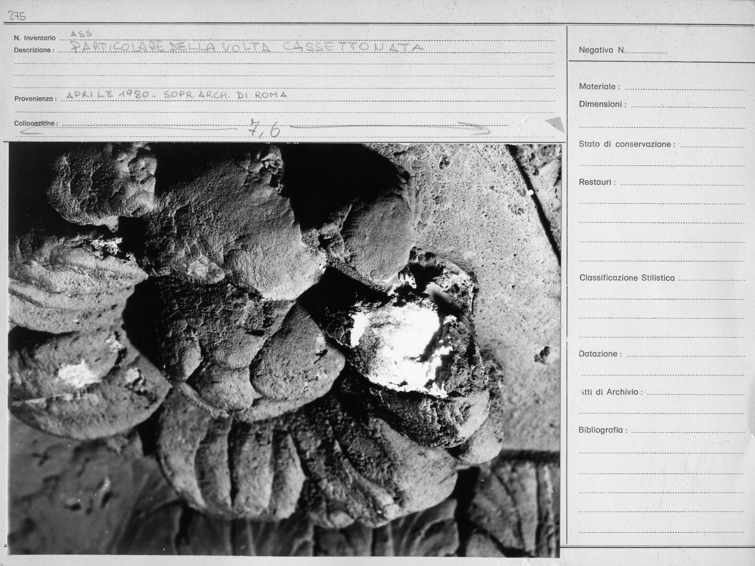Click the black-and-white vault detail photograph
The width and height of the screenshot is (755, 566).
(x=285, y=350)
